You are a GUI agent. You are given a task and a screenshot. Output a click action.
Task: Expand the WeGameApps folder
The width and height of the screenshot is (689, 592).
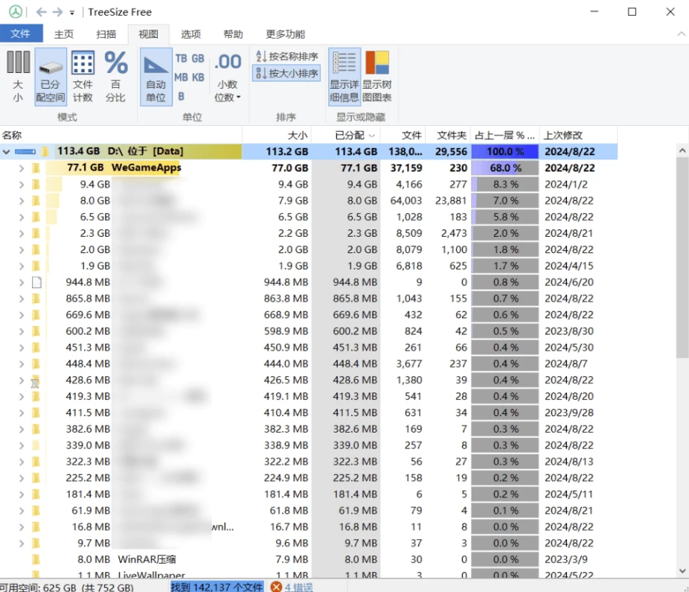click(22, 168)
